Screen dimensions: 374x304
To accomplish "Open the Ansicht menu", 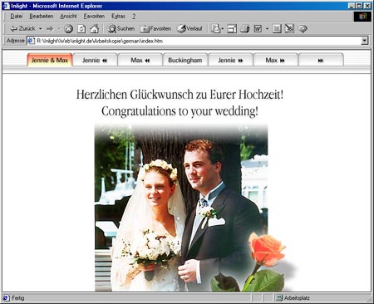I will pos(68,17).
